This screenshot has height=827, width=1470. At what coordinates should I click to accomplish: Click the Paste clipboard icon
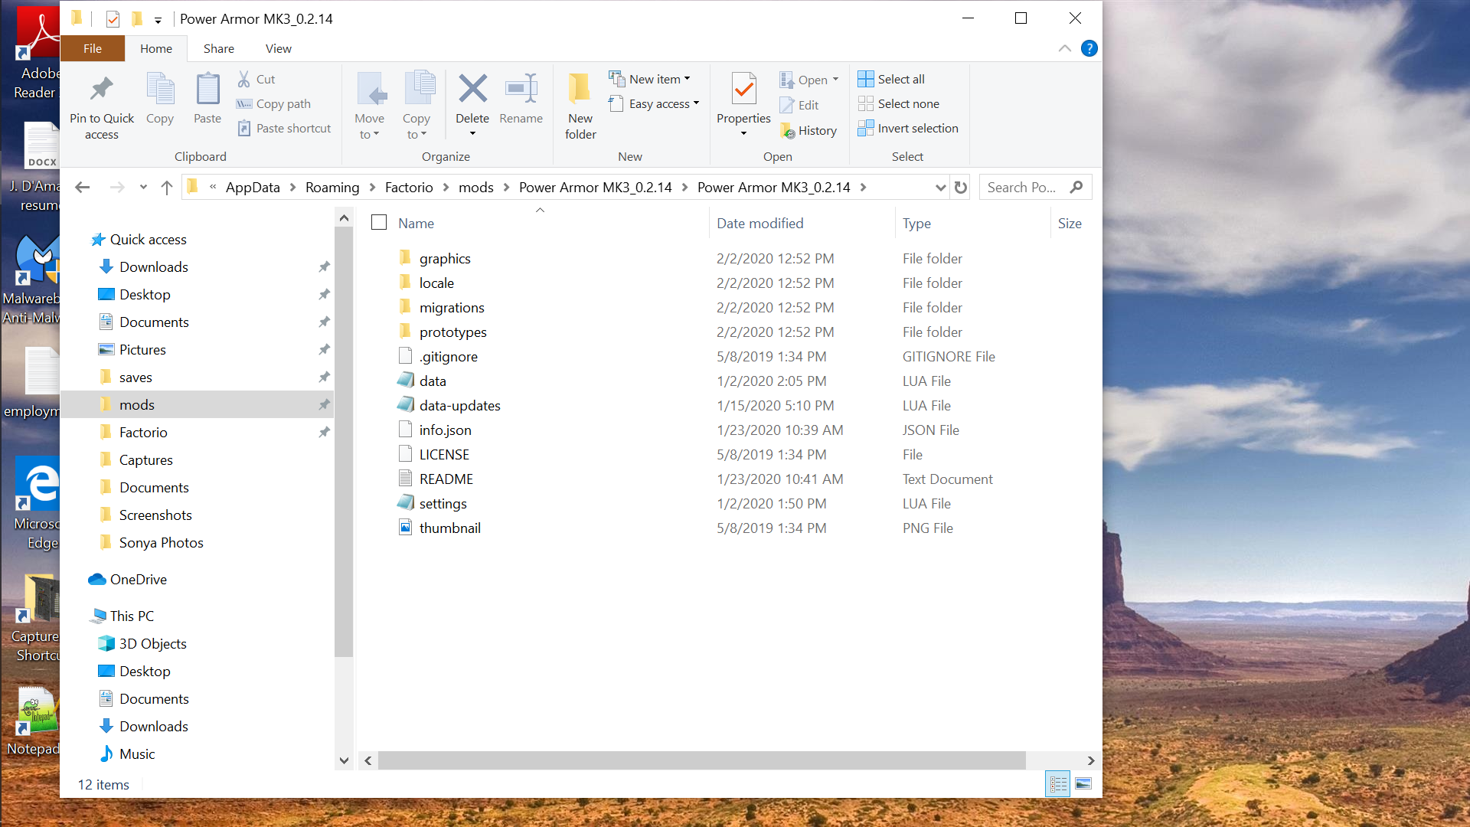pyautogui.click(x=207, y=90)
